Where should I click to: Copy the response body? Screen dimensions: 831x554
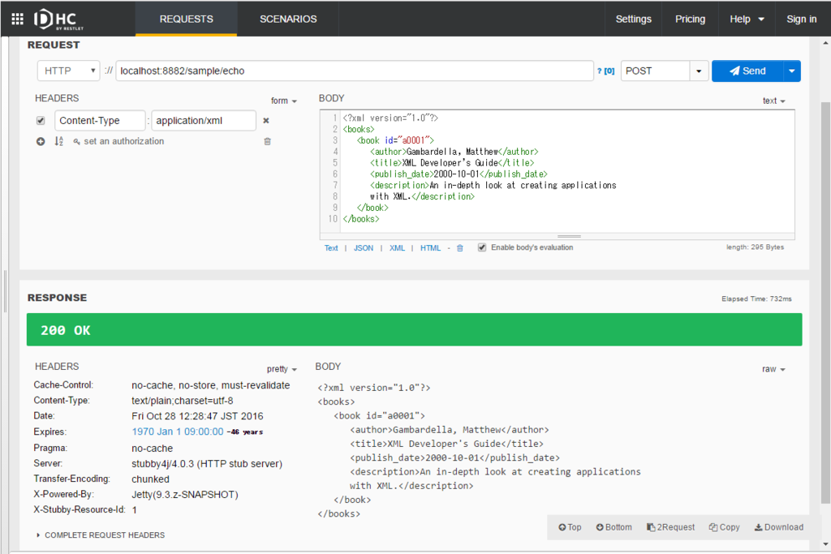725,527
